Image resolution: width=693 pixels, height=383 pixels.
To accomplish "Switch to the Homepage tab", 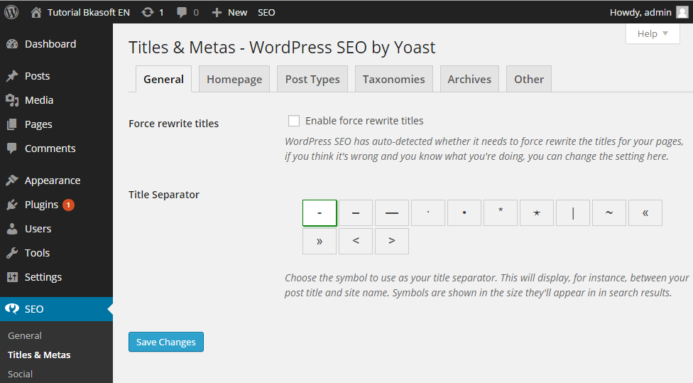I will coord(234,79).
